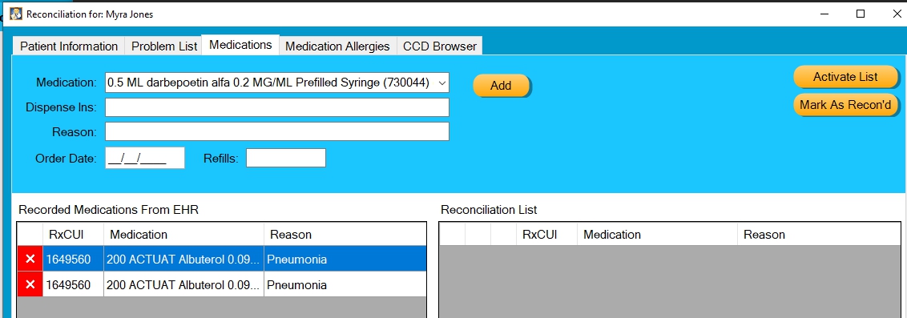Select the Medication Allergies tab
This screenshot has width=907, height=318.
point(338,46)
